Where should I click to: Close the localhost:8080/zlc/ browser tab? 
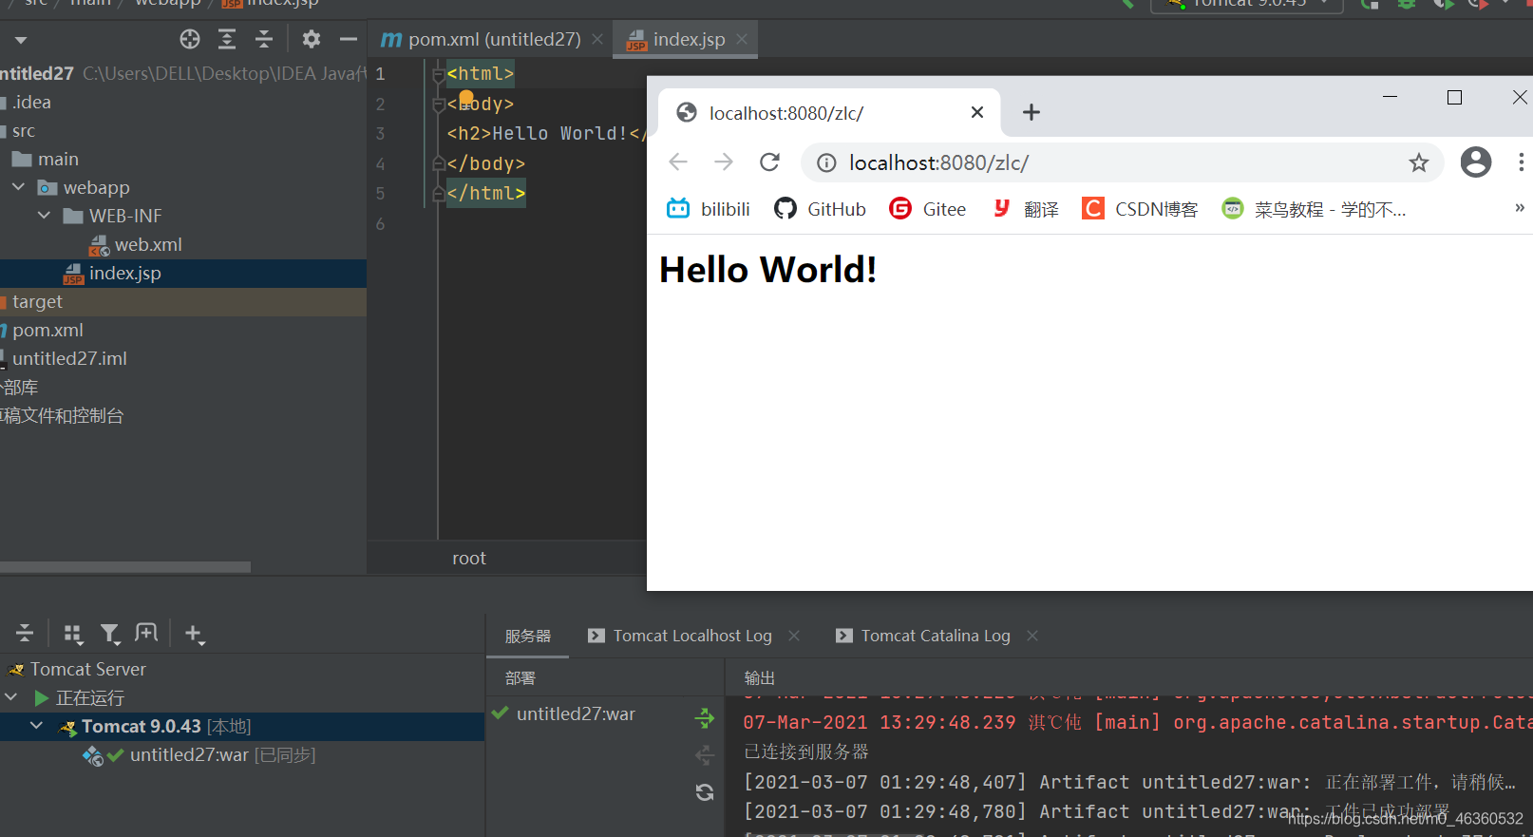pyautogui.click(x=977, y=112)
